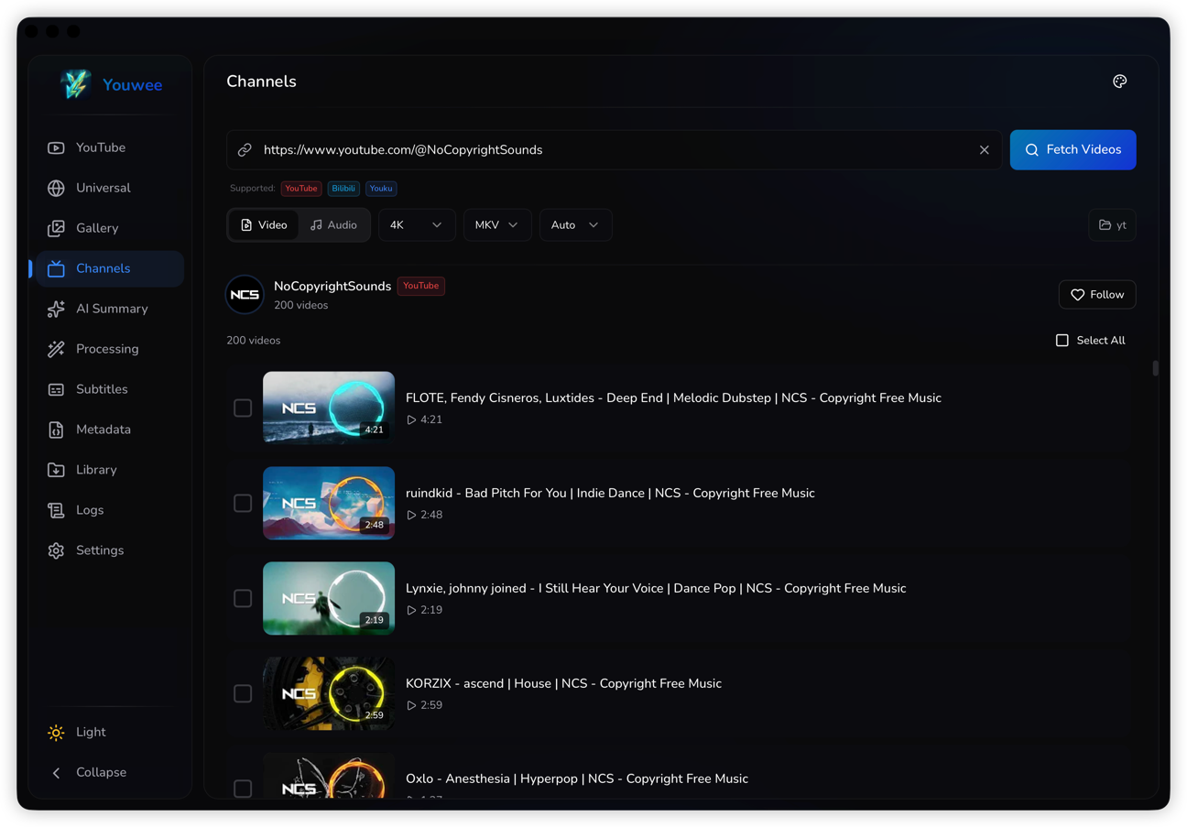The image size is (1187, 827).
Task: Click the NCS channel avatar
Action: (245, 295)
